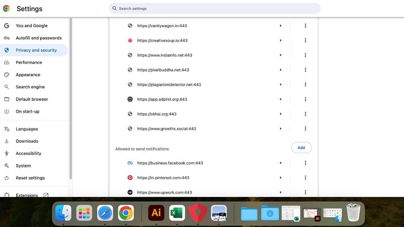Open the red shield app in dock
This screenshot has width=404, height=227.
tap(198, 213)
